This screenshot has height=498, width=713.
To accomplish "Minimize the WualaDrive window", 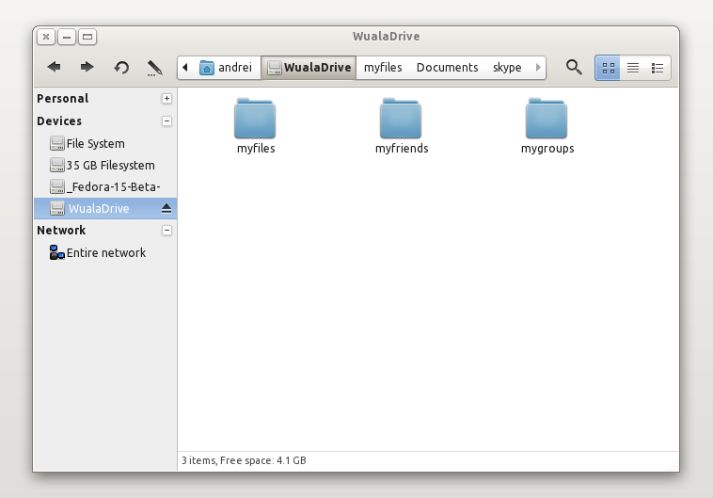I will point(67,37).
